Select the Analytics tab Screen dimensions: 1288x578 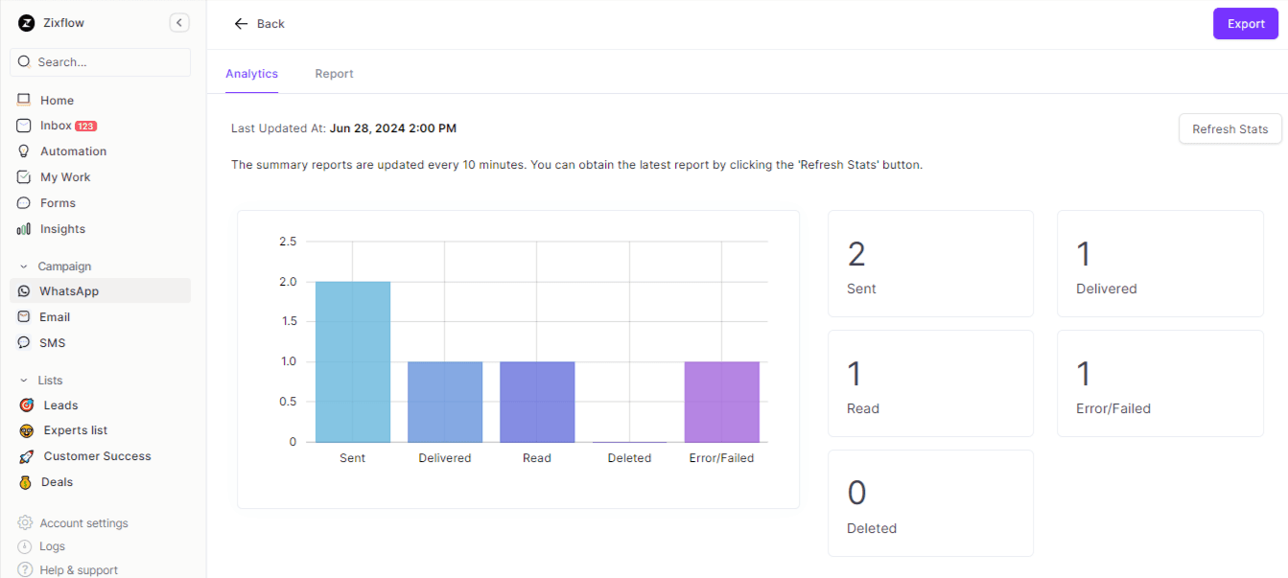[251, 74]
